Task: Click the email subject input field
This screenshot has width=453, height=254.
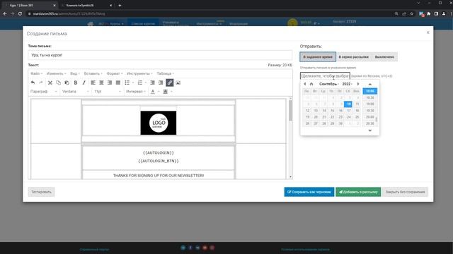Action: click(160, 55)
